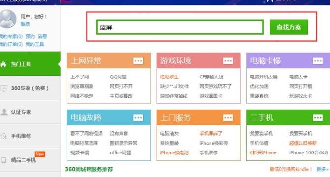Image resolution: width=330 pixels, height=177 pixels.
Task: Select 玩游戏太卡 item
Action: [x=300, y=96]
